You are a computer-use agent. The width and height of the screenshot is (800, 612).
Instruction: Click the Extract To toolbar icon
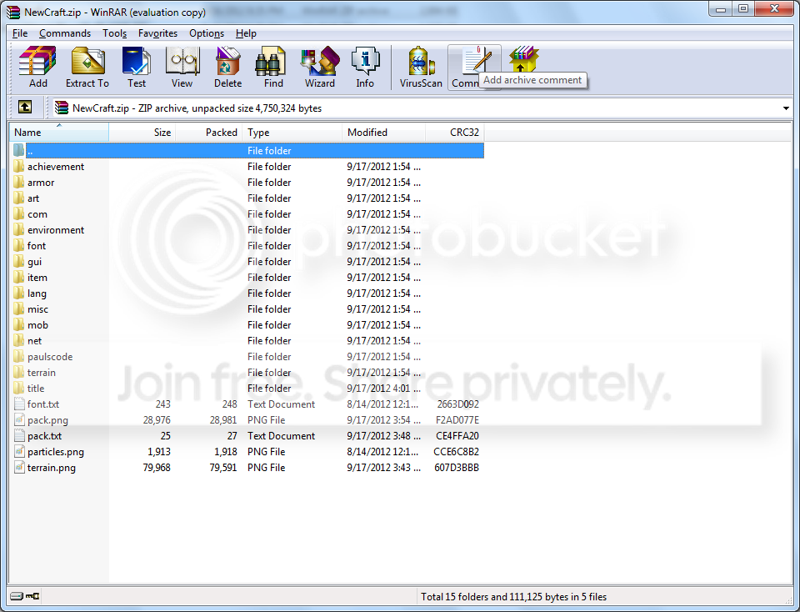coord(87,67)
